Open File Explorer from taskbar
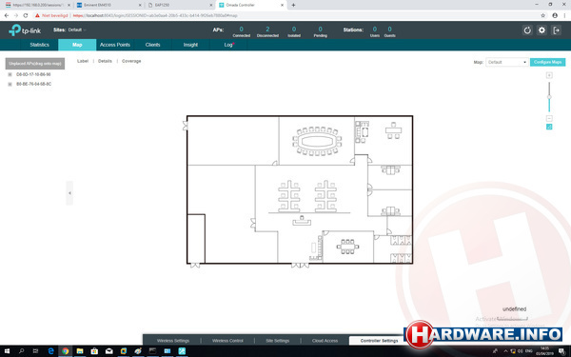 click(x=80, y=351)
